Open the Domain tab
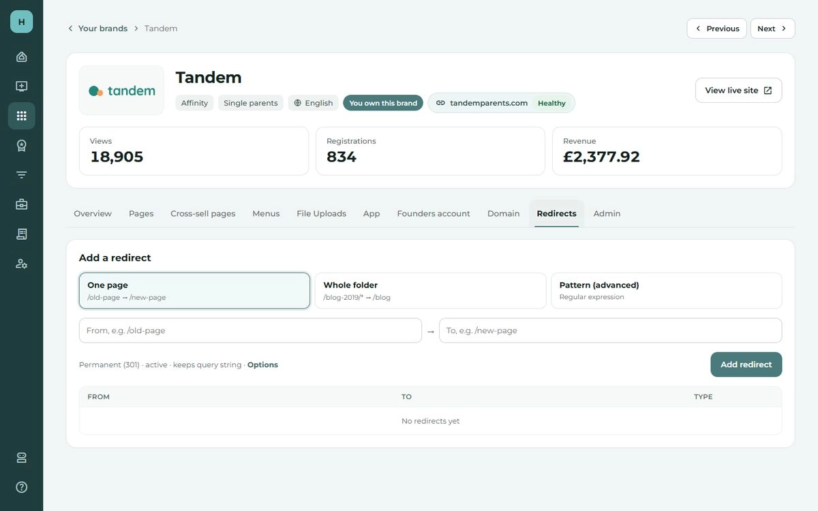Image resolution: width=818 pixels, height=511 pixels. click(x=503, y=213)
